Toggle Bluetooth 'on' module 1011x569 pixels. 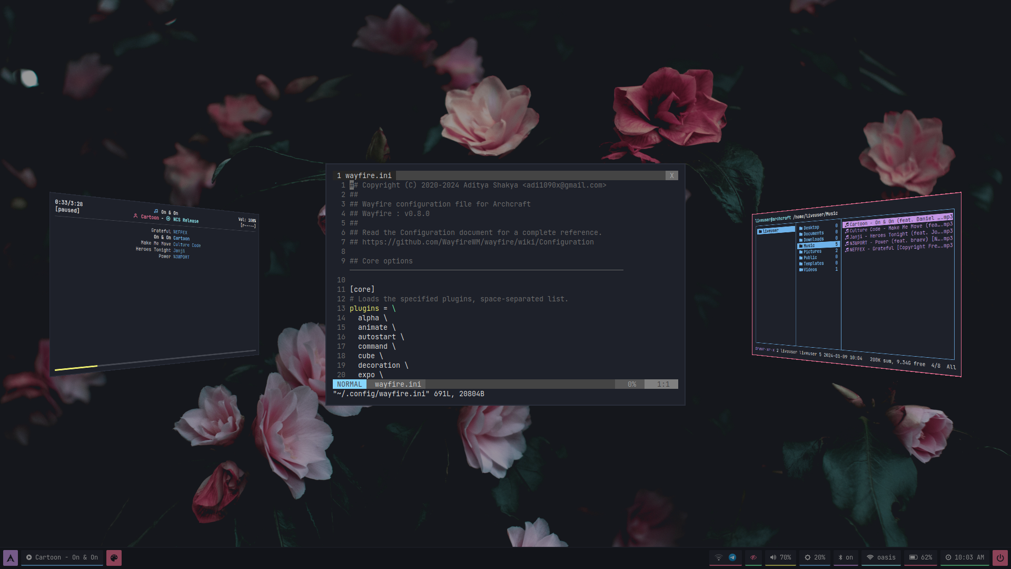click(846, 557)
